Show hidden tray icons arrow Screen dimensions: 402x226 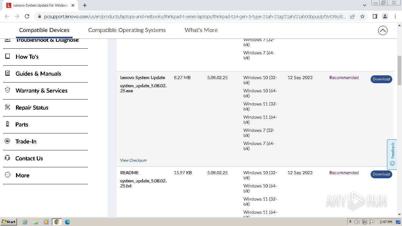pos(350,222)
